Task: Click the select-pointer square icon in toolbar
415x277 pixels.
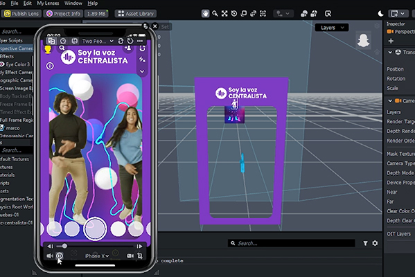Action: 328,13
